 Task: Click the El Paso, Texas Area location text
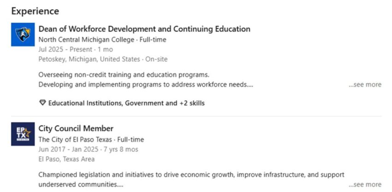coord(66,159)
